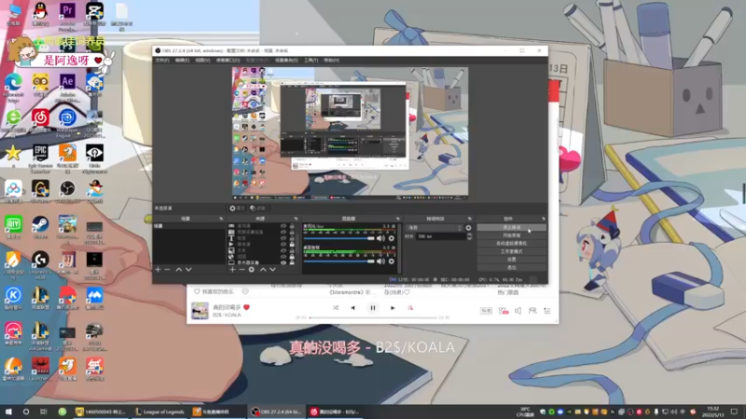
Task: Seek on the music player progress bar
Action: (372, 318)
